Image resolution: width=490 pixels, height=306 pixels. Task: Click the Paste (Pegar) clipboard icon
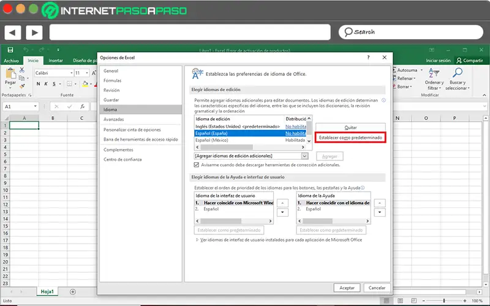(x=11, y=73)
